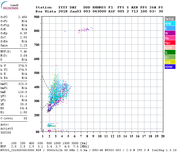Image resolution: width=177 pixels, height=152 pixels.
Task: Click the 500 km y-axis label
Action: pos(37,73)
